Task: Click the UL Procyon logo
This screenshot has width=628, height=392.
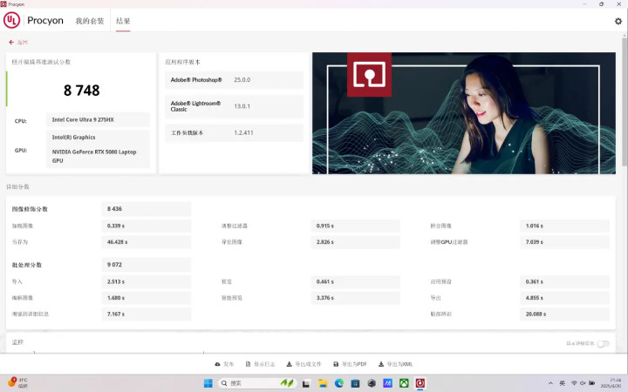Action: pyautogui.click(x=33, y=20)
